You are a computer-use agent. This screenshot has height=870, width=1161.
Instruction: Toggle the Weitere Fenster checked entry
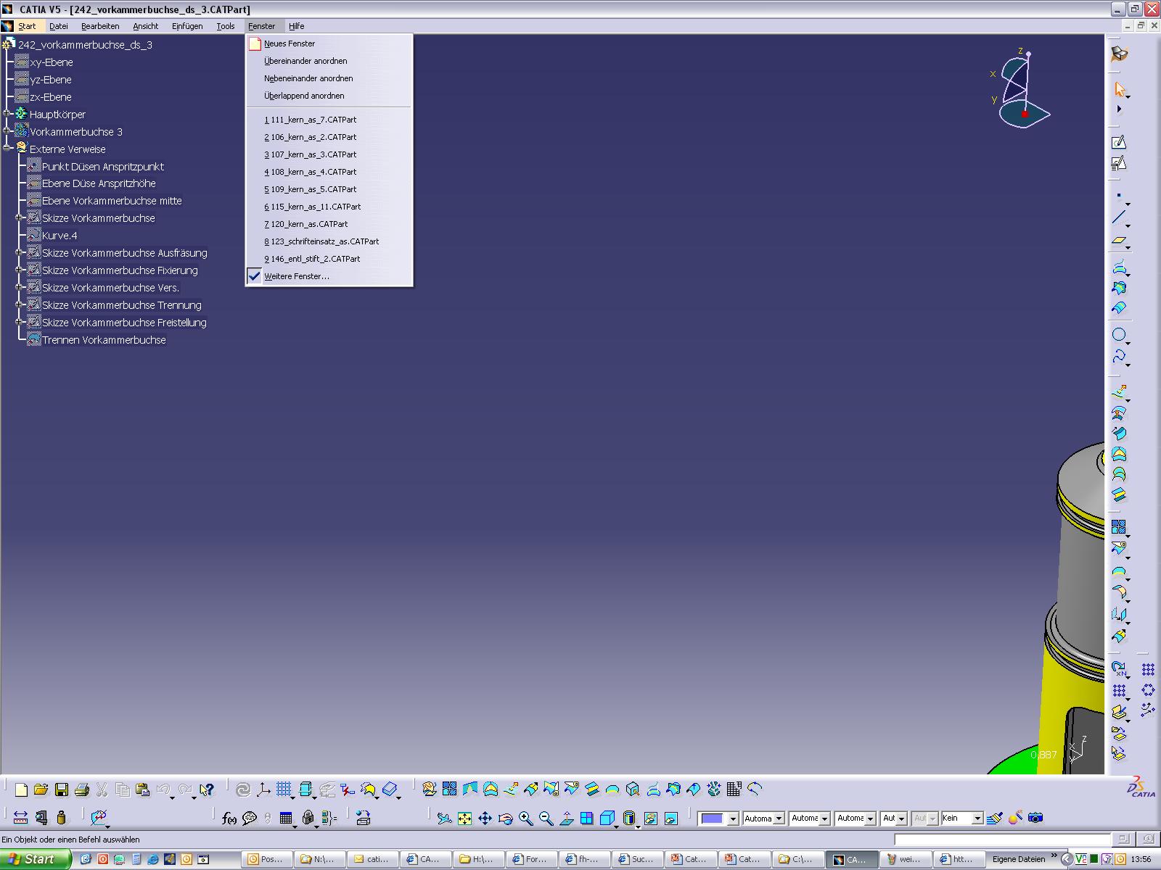pyautogui.click(x=329, y=276)
